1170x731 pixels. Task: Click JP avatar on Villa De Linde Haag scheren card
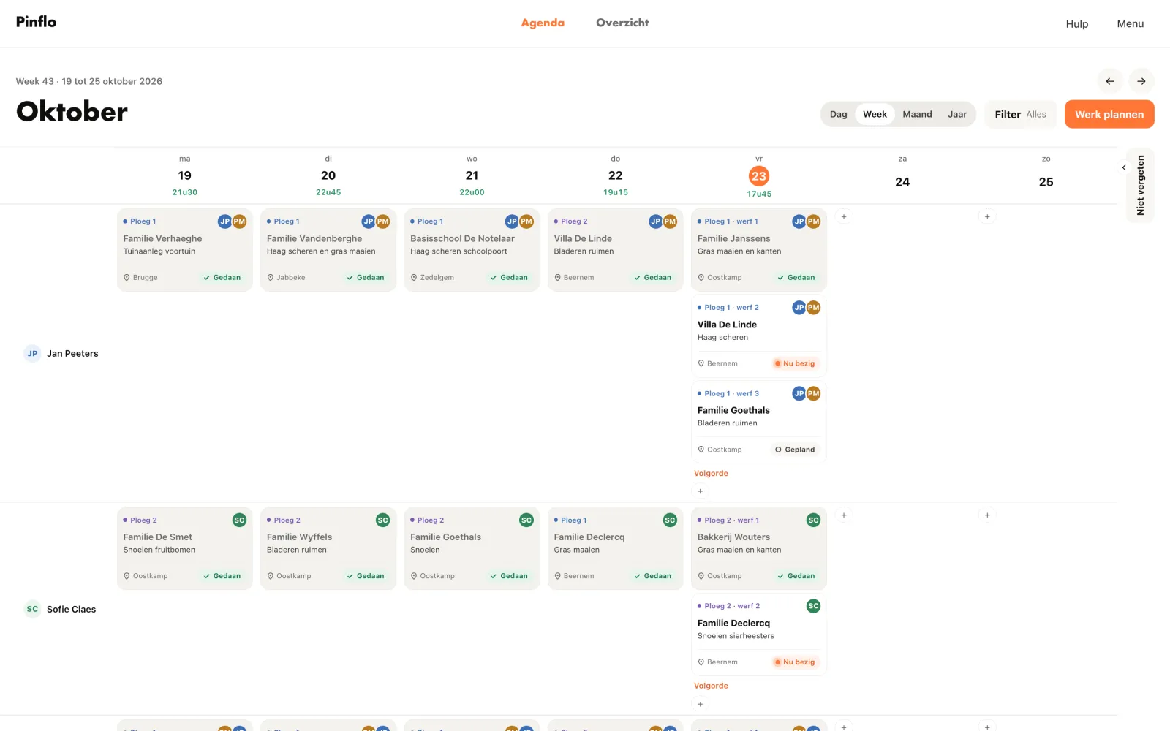click(x=799, y=308)
